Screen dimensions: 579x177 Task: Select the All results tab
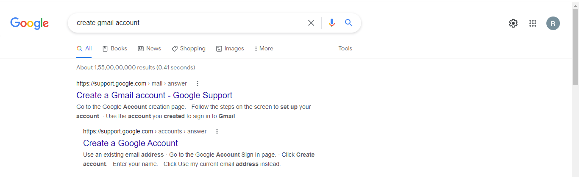[84, 49]
